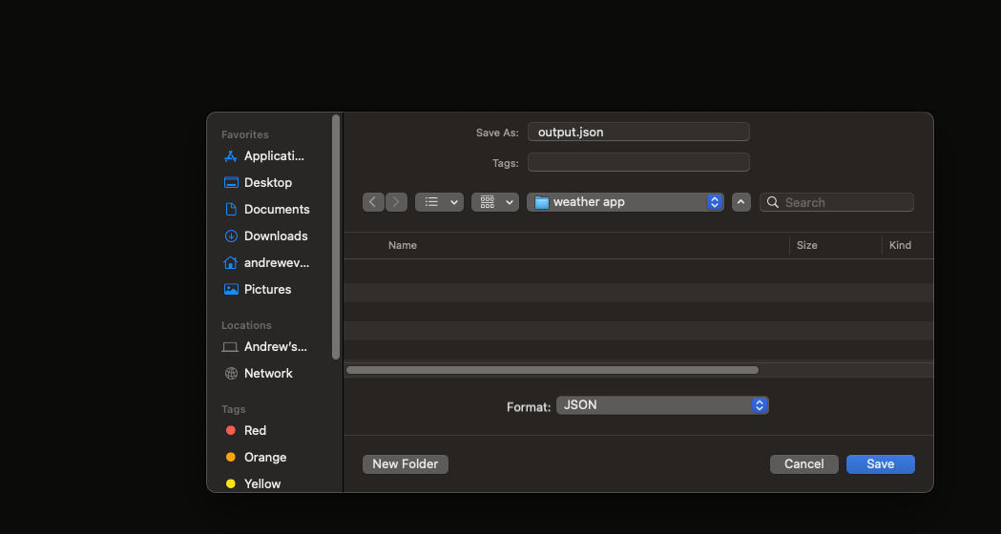The width and height of the screenshot is (1001, 534).
Task: Open the icon grouping dropdown
Action: [495, 202]
